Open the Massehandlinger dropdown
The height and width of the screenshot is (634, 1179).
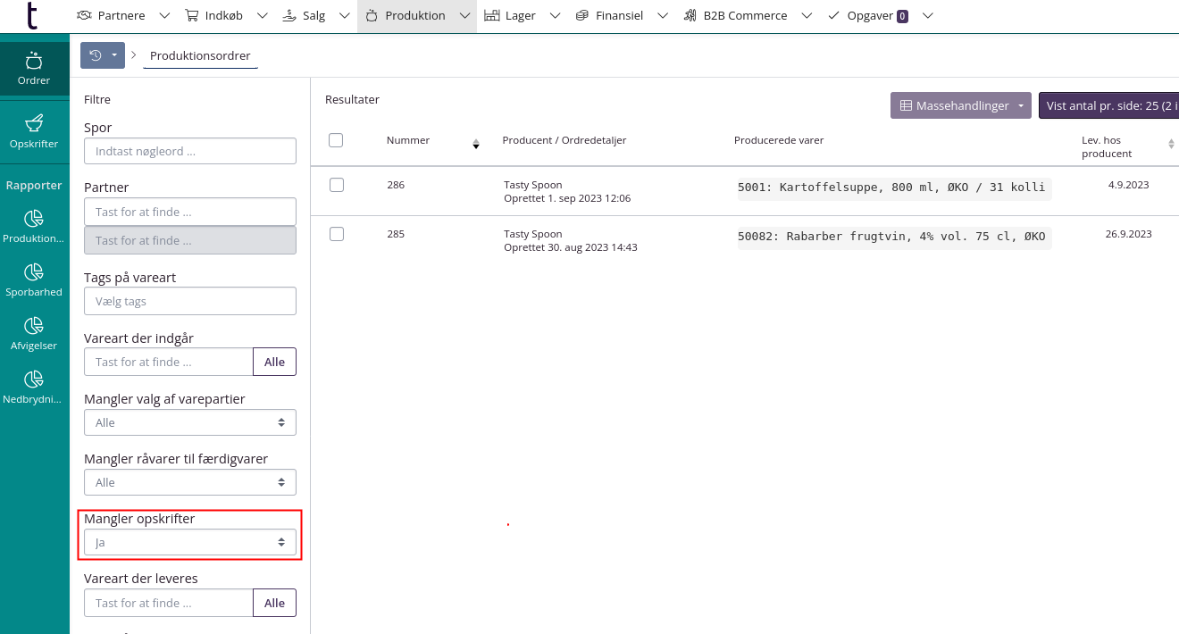[x=960, y=105]
